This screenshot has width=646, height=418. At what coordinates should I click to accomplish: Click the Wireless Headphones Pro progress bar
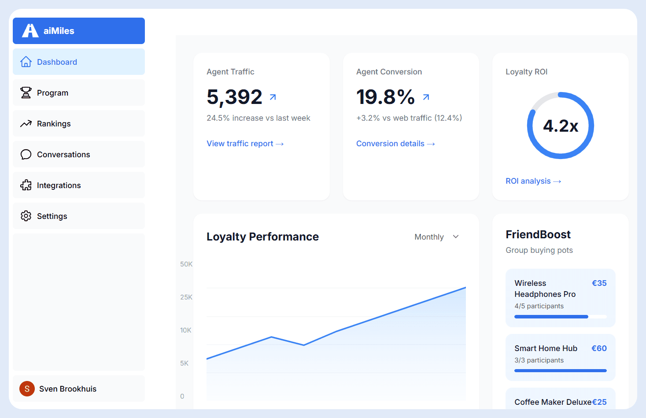[x=560, y=316]
